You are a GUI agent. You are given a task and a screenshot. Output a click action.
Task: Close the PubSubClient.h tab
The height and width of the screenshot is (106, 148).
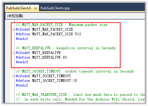point(35,8)
